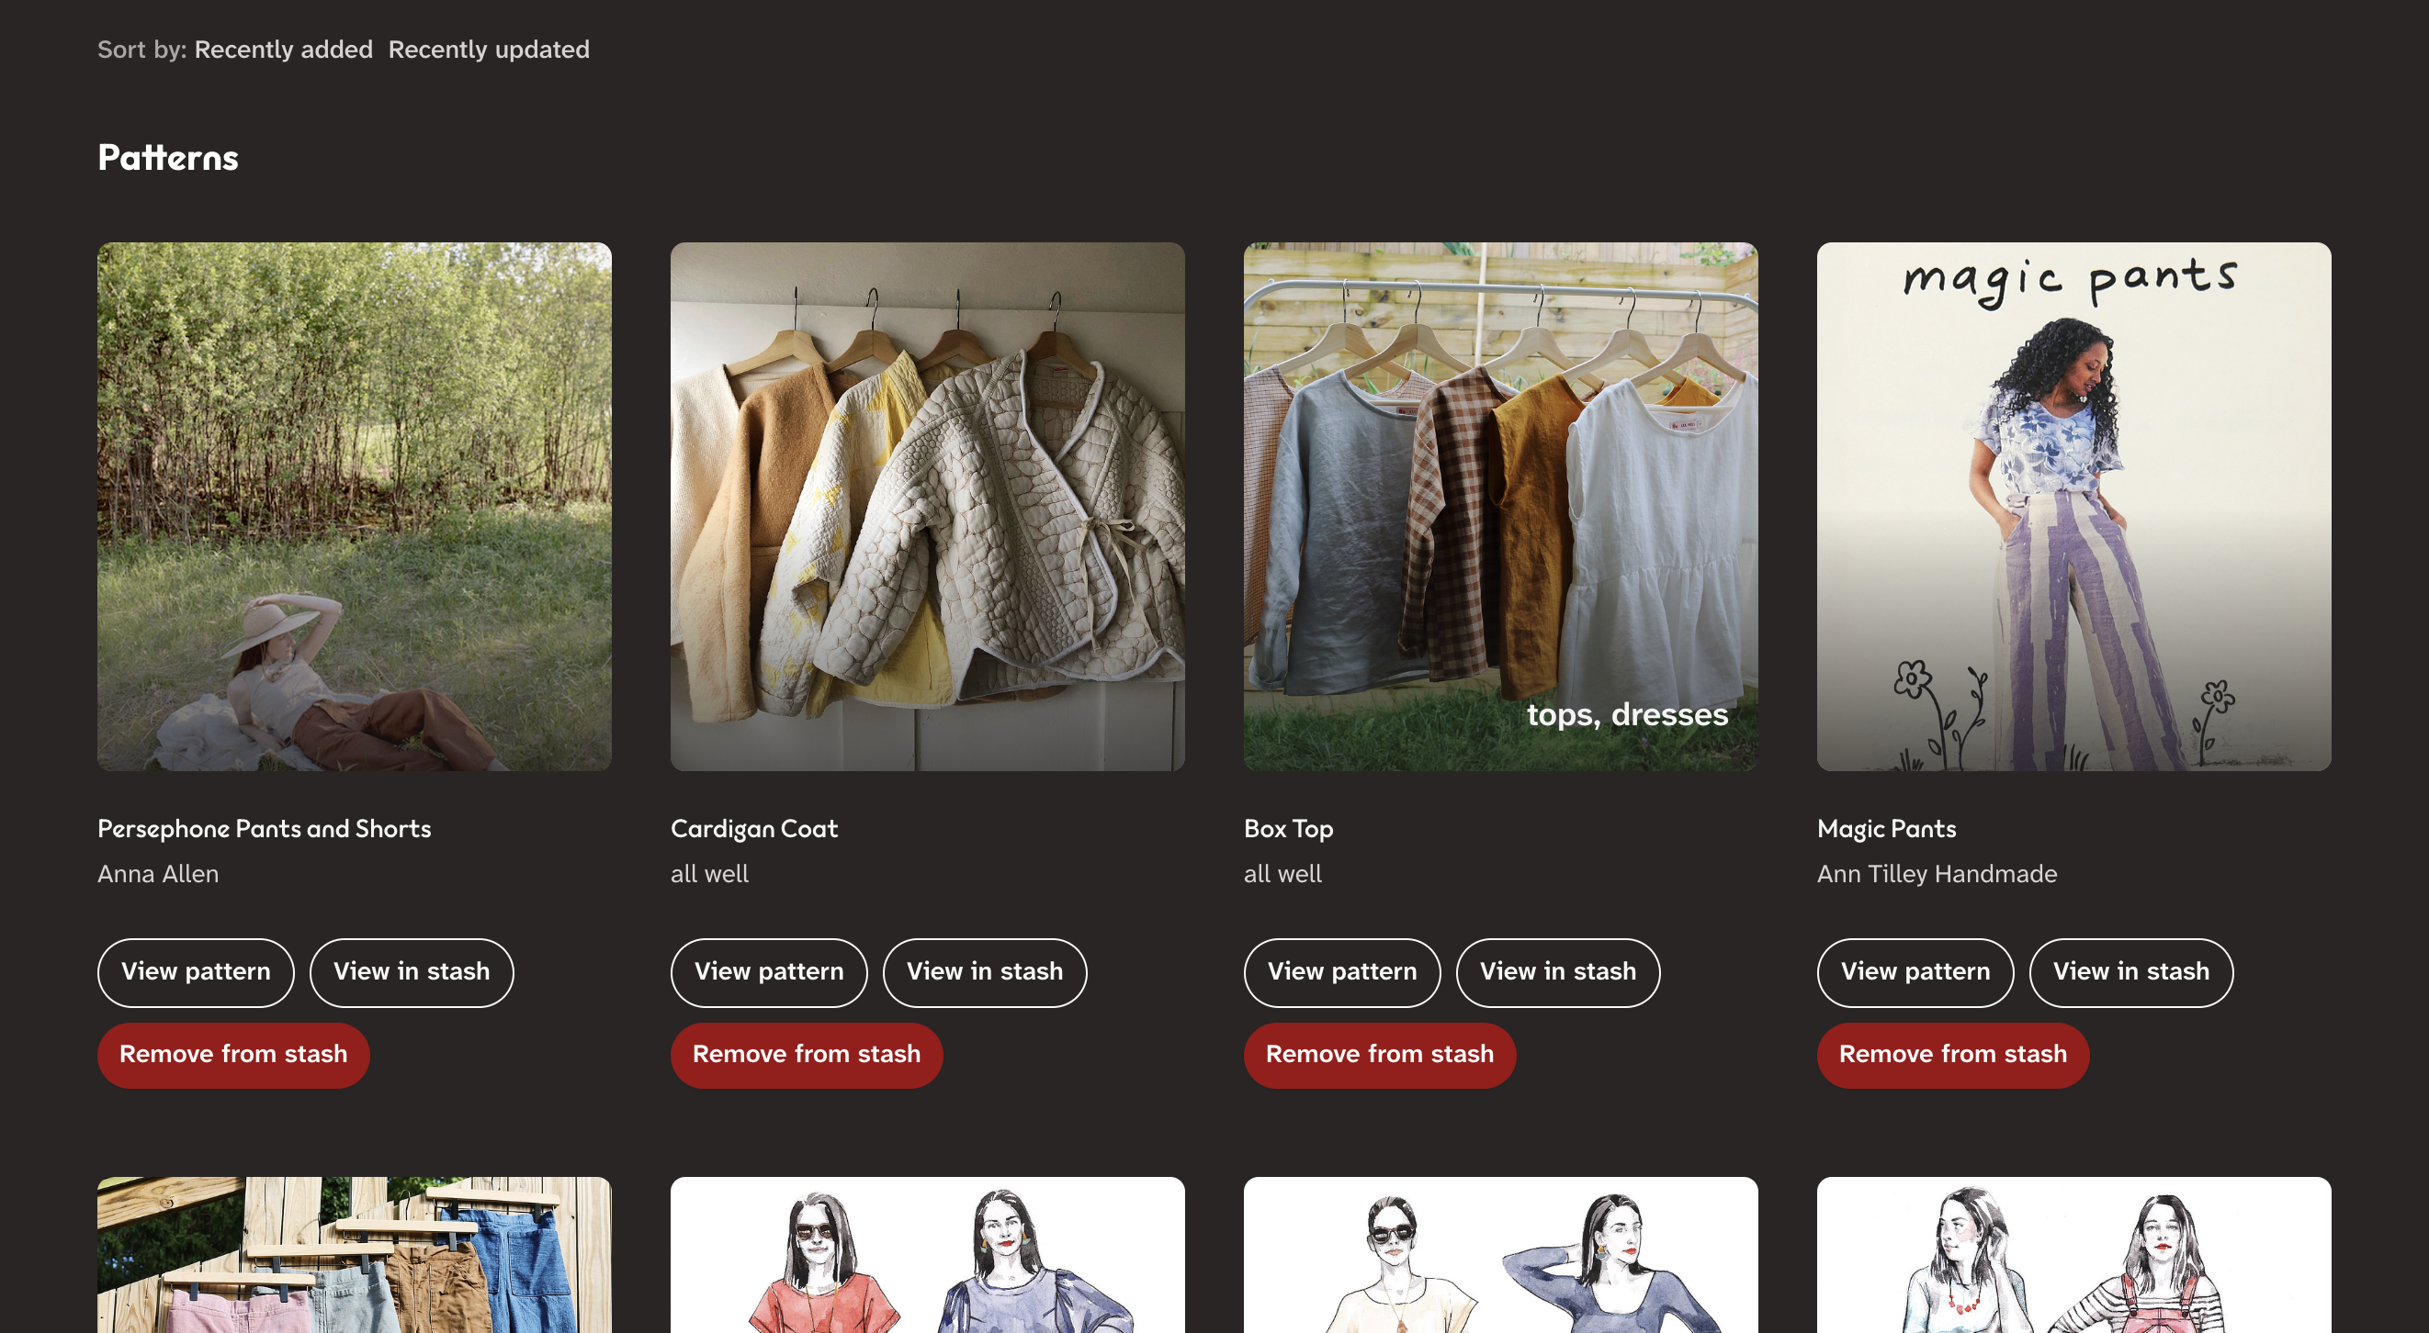Open the Cardigan Coat thumbnail image

[x=927, y=506]
